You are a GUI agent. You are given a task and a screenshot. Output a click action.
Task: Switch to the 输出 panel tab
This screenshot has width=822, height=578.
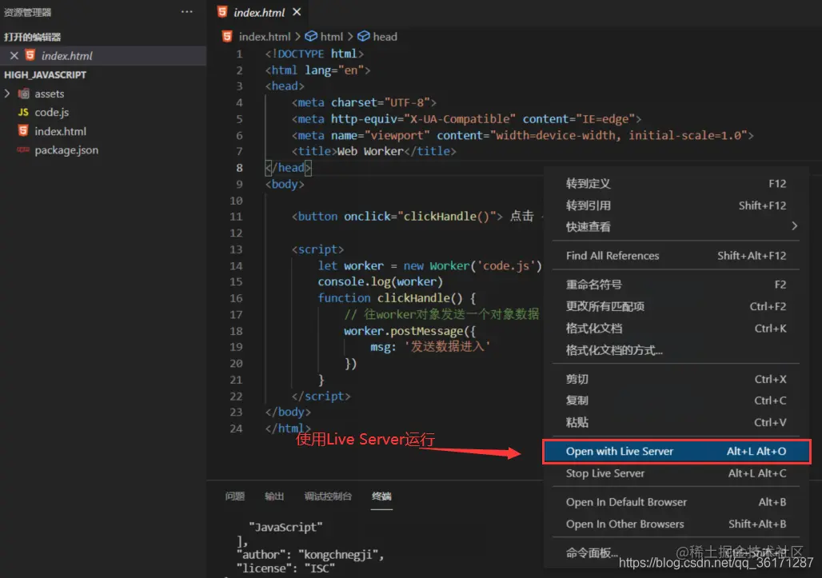[274, 496]
